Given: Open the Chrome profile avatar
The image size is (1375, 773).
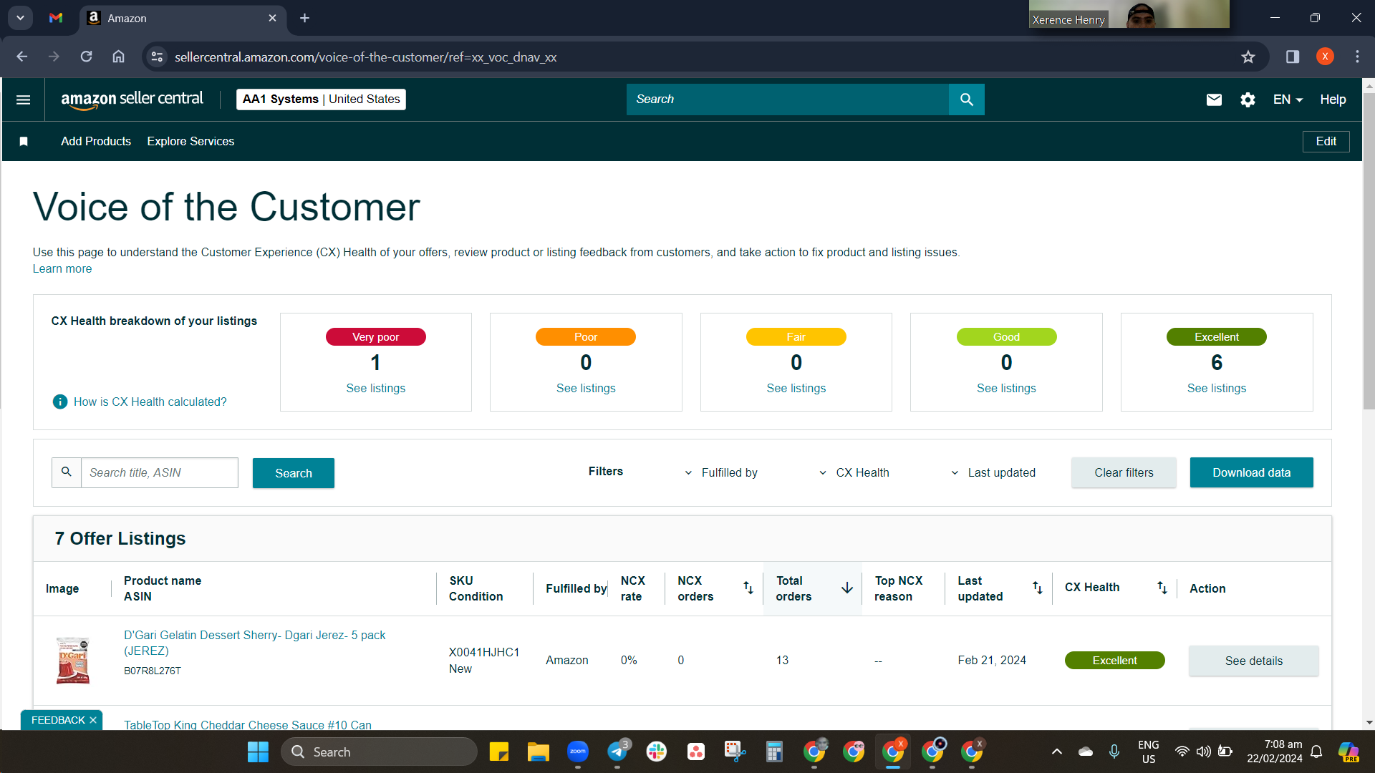Looking at the screenshot, I should 1325,57.
